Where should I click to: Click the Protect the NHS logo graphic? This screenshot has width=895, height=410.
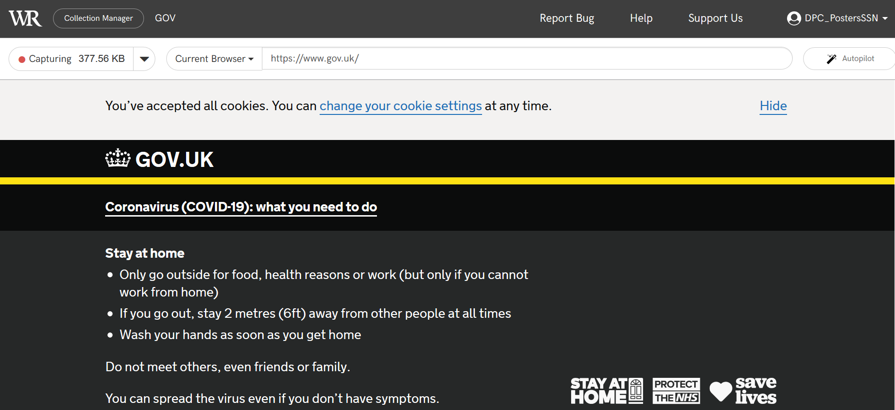676,391
